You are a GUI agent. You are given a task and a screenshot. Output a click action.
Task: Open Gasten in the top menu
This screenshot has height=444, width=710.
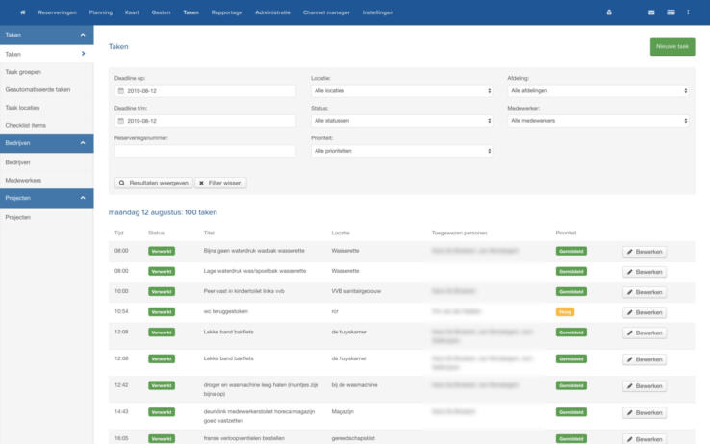pos(161,12)
